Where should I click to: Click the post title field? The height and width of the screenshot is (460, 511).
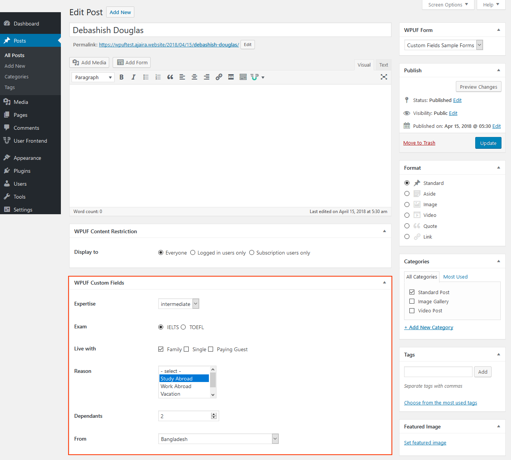(x=230, y=30)
